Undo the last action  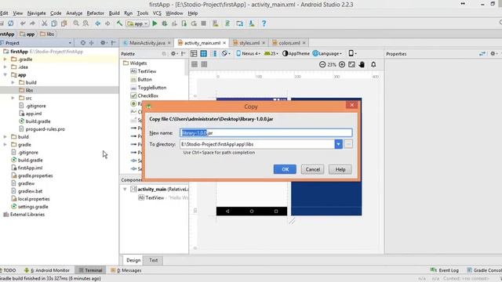[x=23, y=23]
